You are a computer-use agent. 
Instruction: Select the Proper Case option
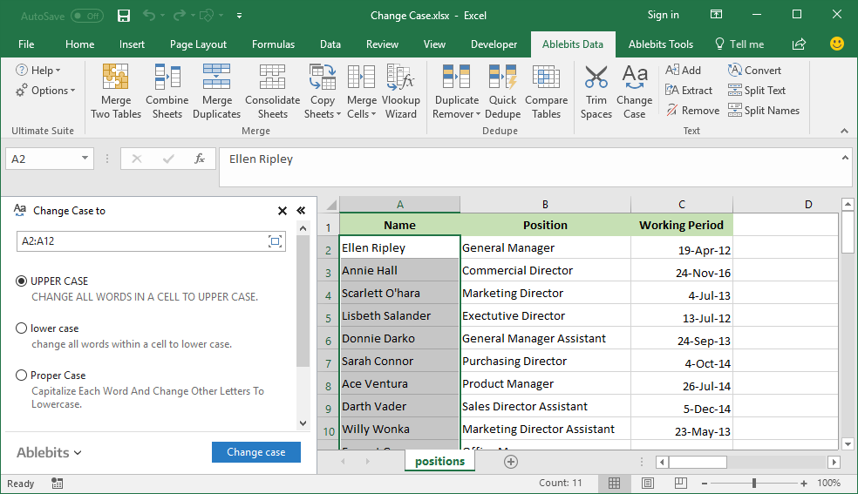[21, 375]
